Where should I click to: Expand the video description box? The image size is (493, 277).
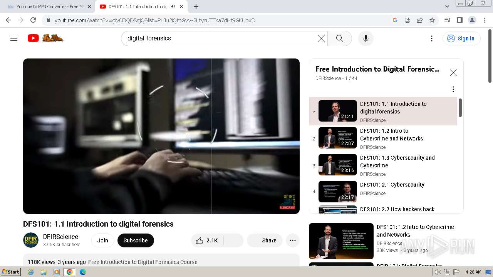[161, 260]
